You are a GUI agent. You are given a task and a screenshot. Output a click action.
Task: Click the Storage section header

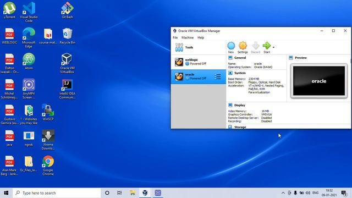tap(240, 127)
